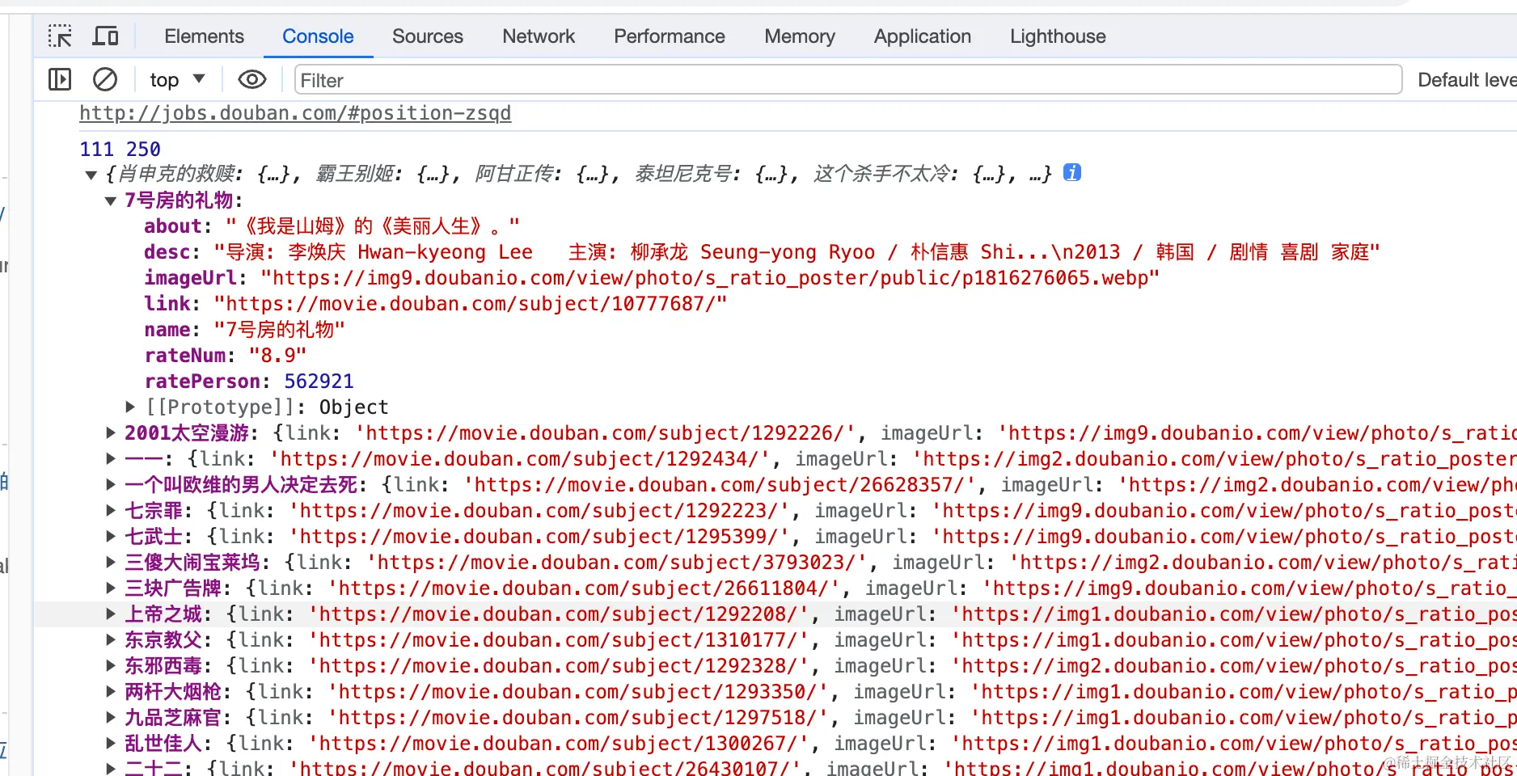Expand the 东邪西毒 entry
The width and height of the screenshot is (1517, 776).
point(111,665)
